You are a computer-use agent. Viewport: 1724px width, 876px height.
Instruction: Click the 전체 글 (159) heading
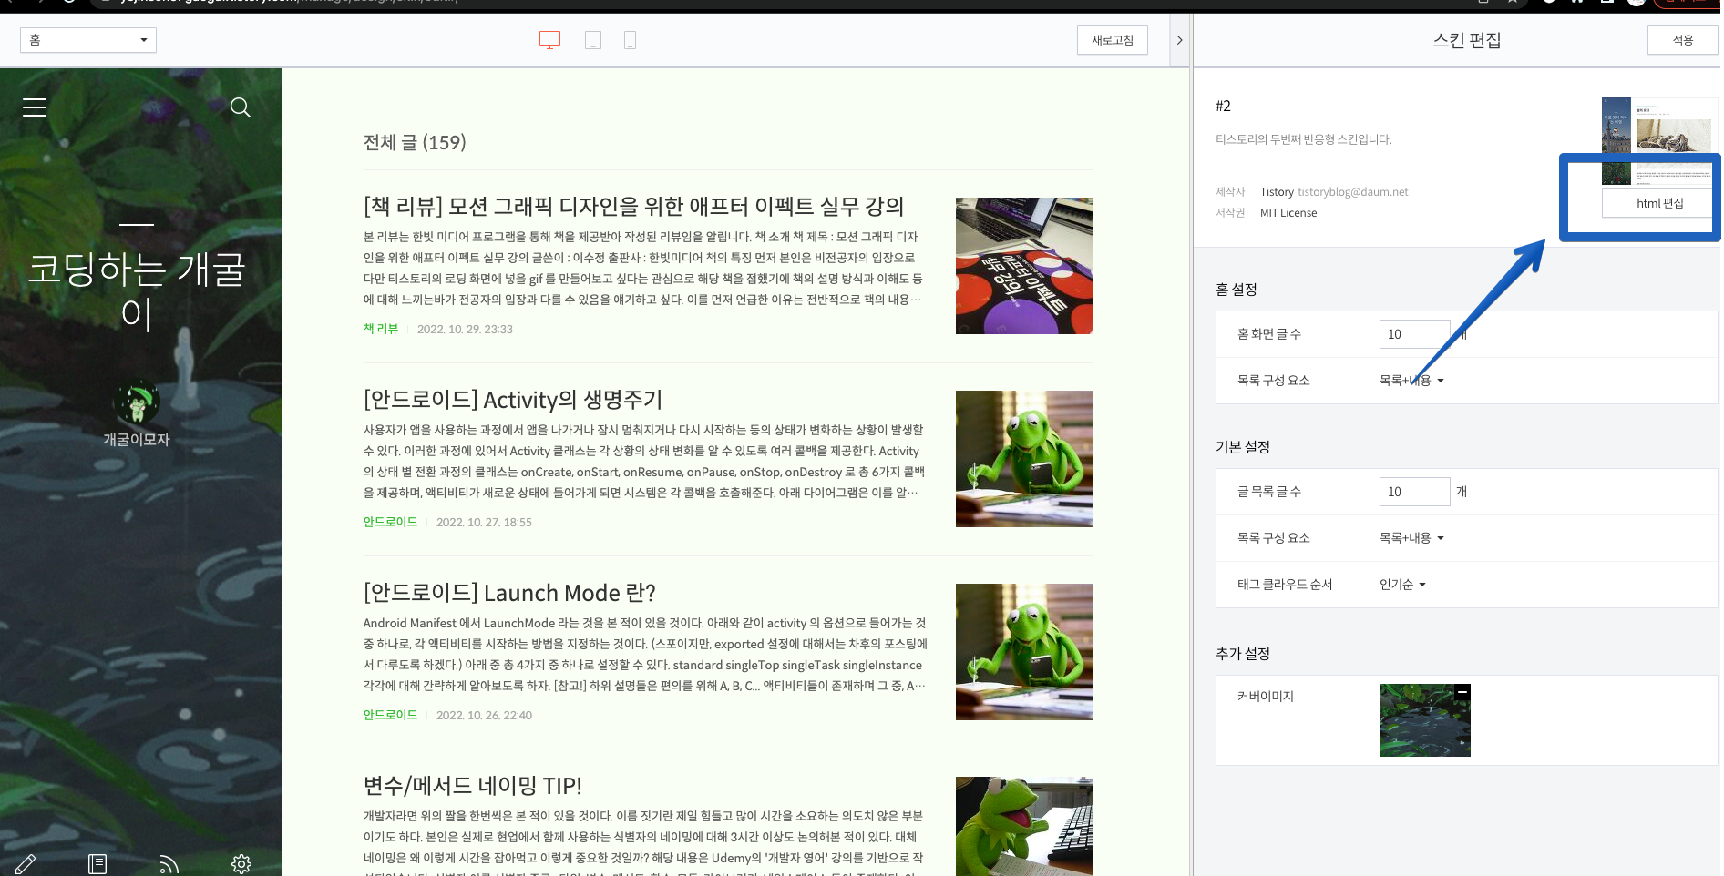(415, 142)
